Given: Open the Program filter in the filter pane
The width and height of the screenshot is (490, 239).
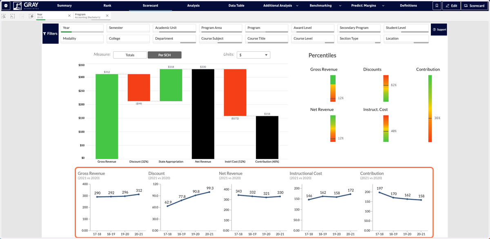Looking at the screenshot, I should point(267,28).
